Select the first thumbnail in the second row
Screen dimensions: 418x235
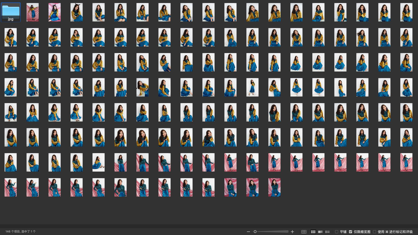[x=11, y=37]
